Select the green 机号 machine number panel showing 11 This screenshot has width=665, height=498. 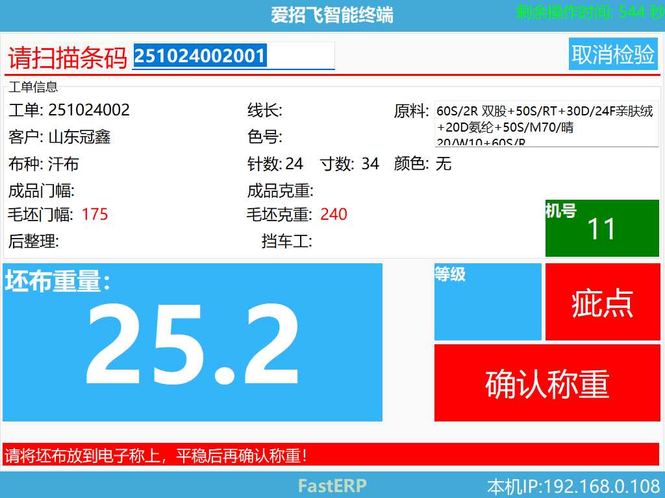[601, 228]
